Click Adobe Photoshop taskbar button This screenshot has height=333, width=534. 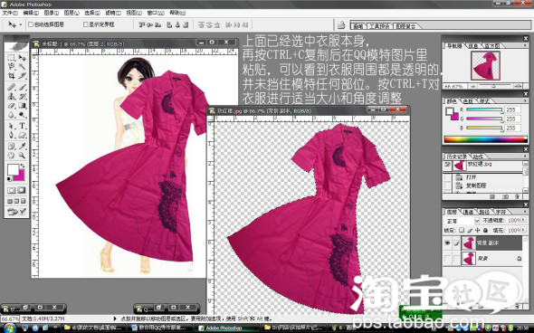tap(227, 328)
